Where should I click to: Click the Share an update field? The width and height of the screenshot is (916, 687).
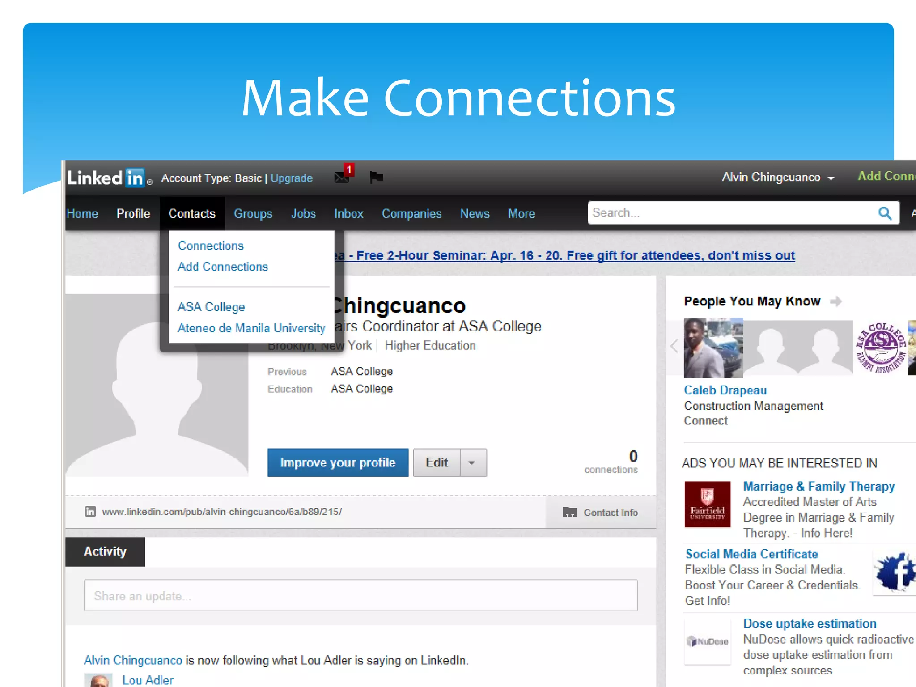(360, 596)
